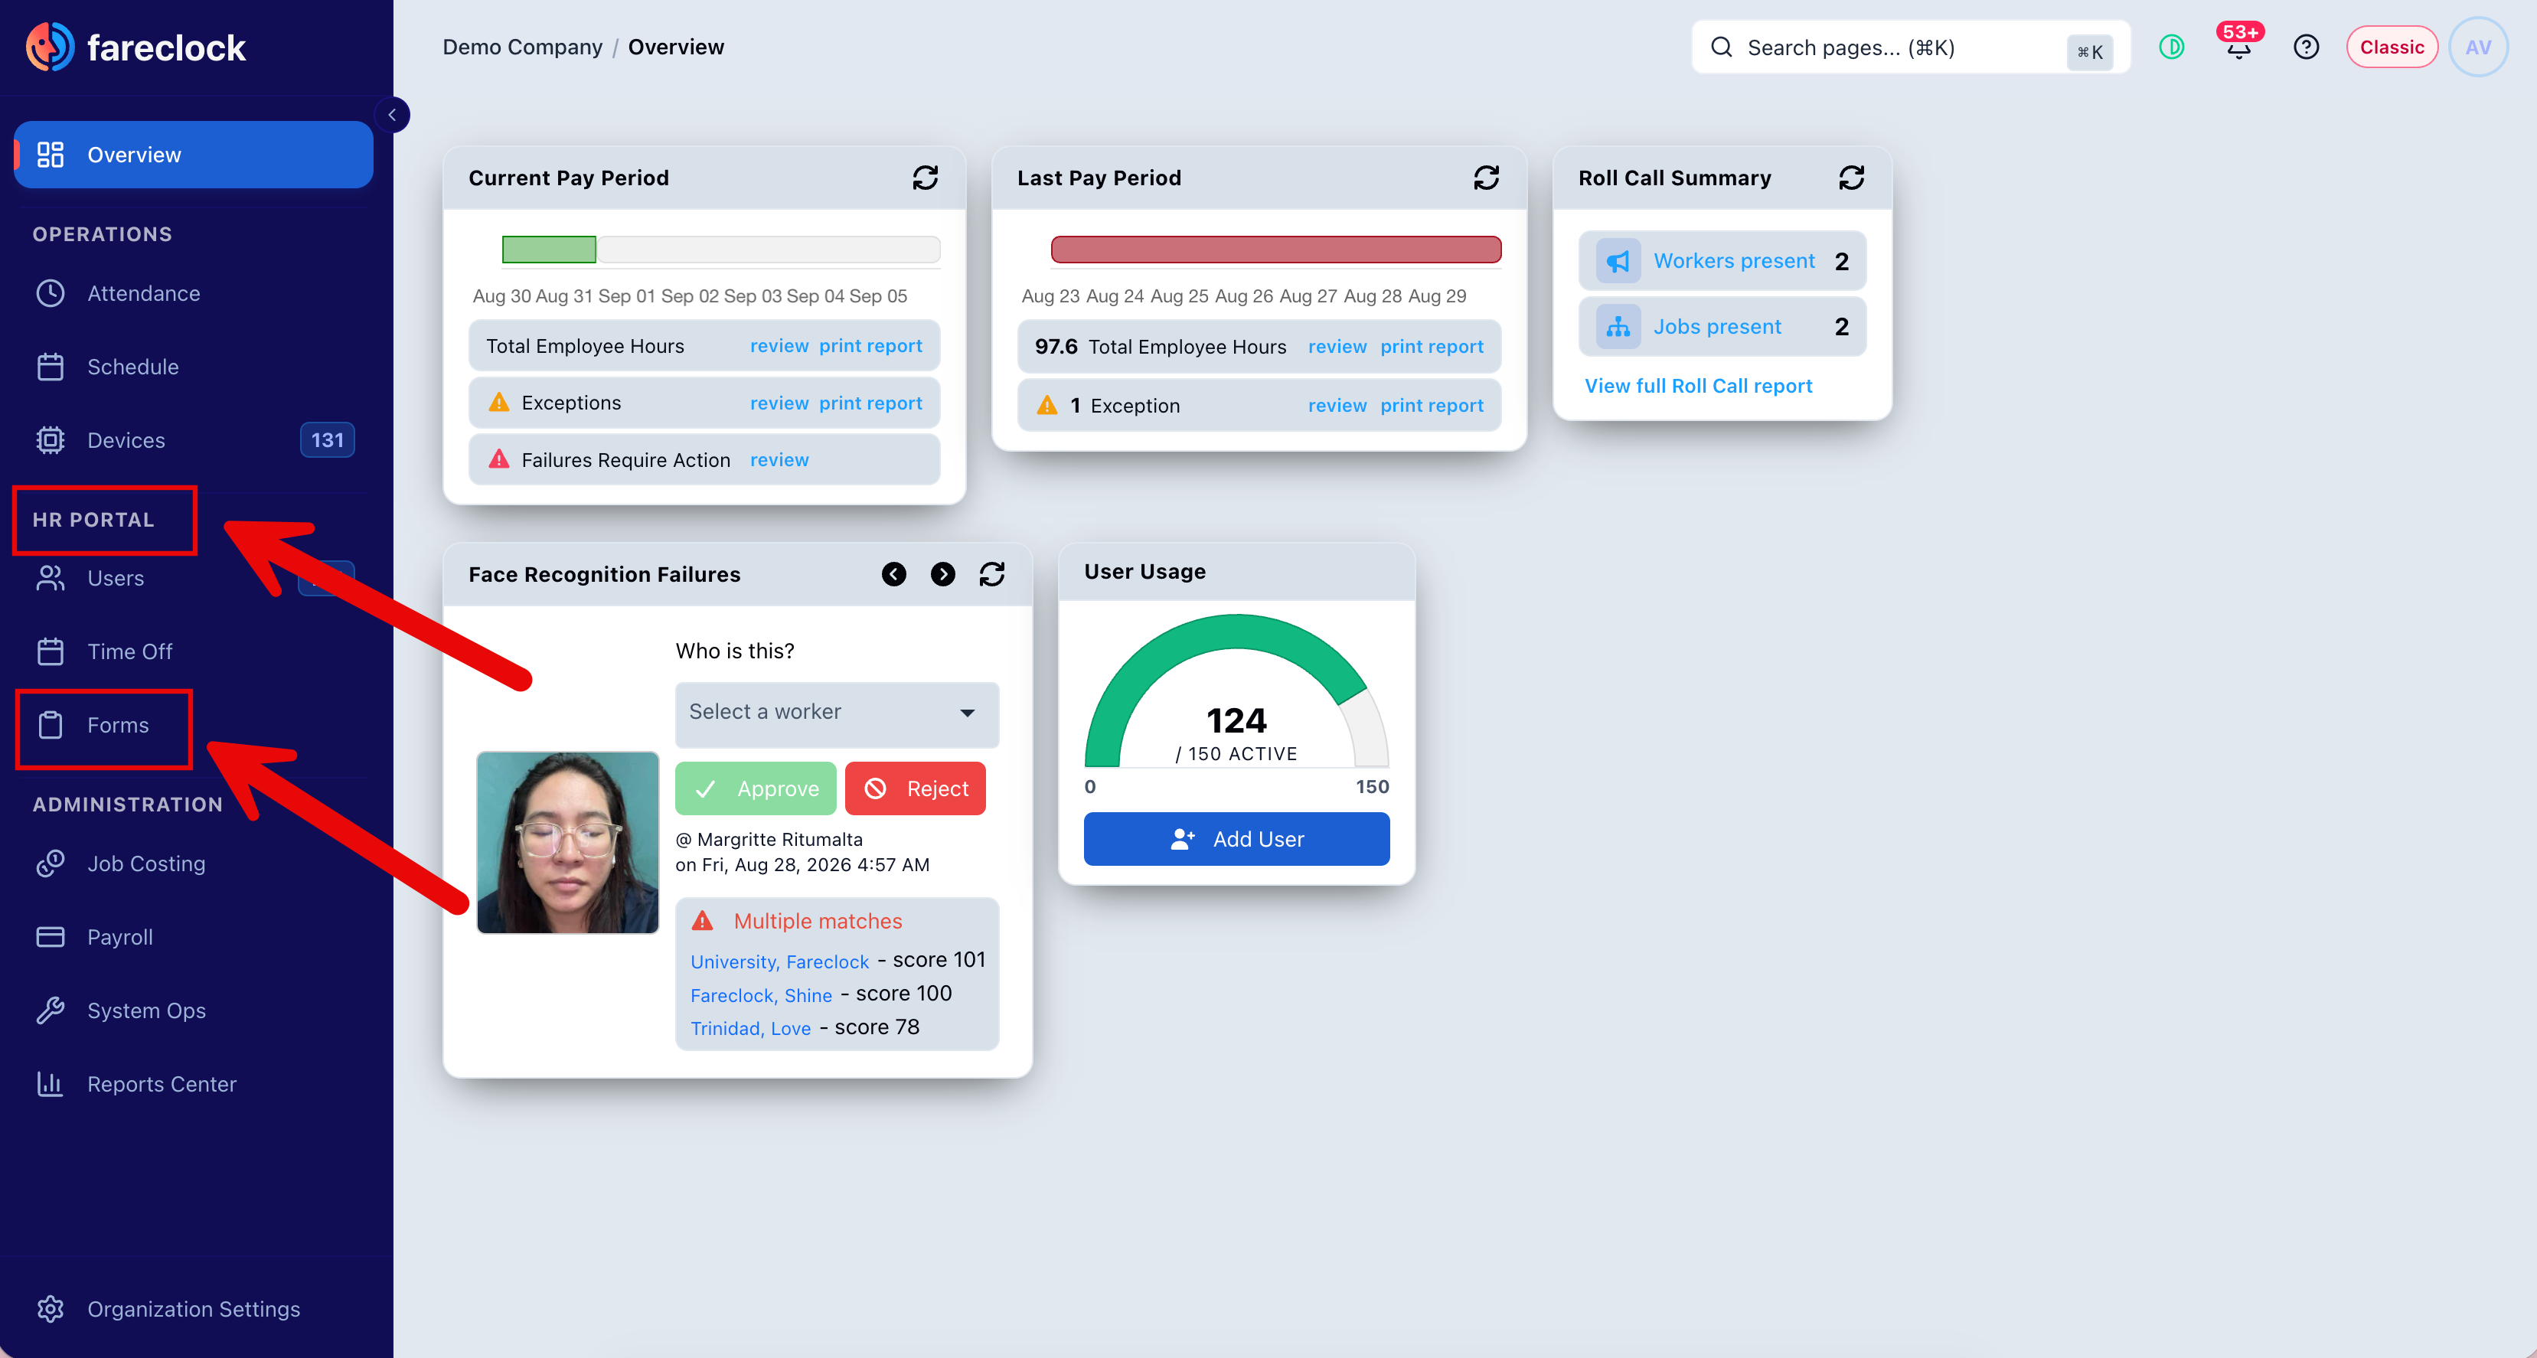Open the help question mark icon

2306,47
